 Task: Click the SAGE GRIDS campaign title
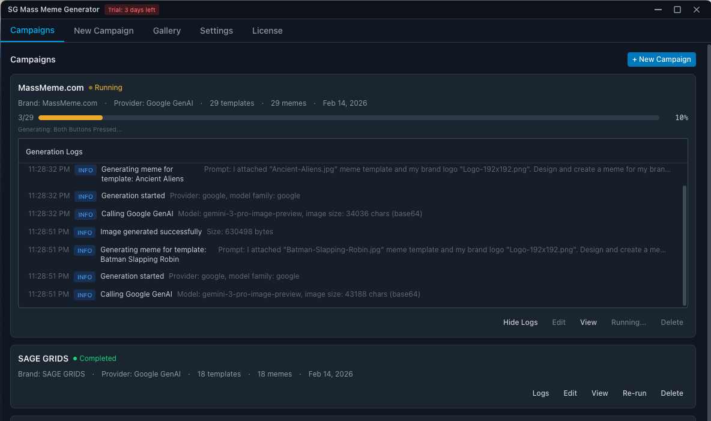[x=43, y=359]
